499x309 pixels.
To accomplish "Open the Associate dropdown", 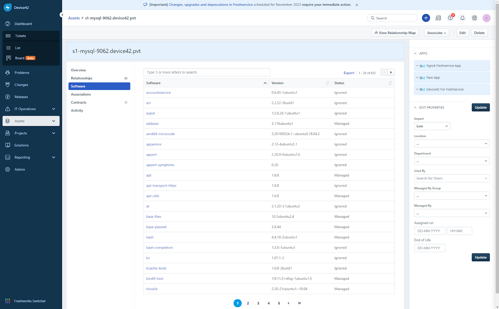I will (437, 33).
